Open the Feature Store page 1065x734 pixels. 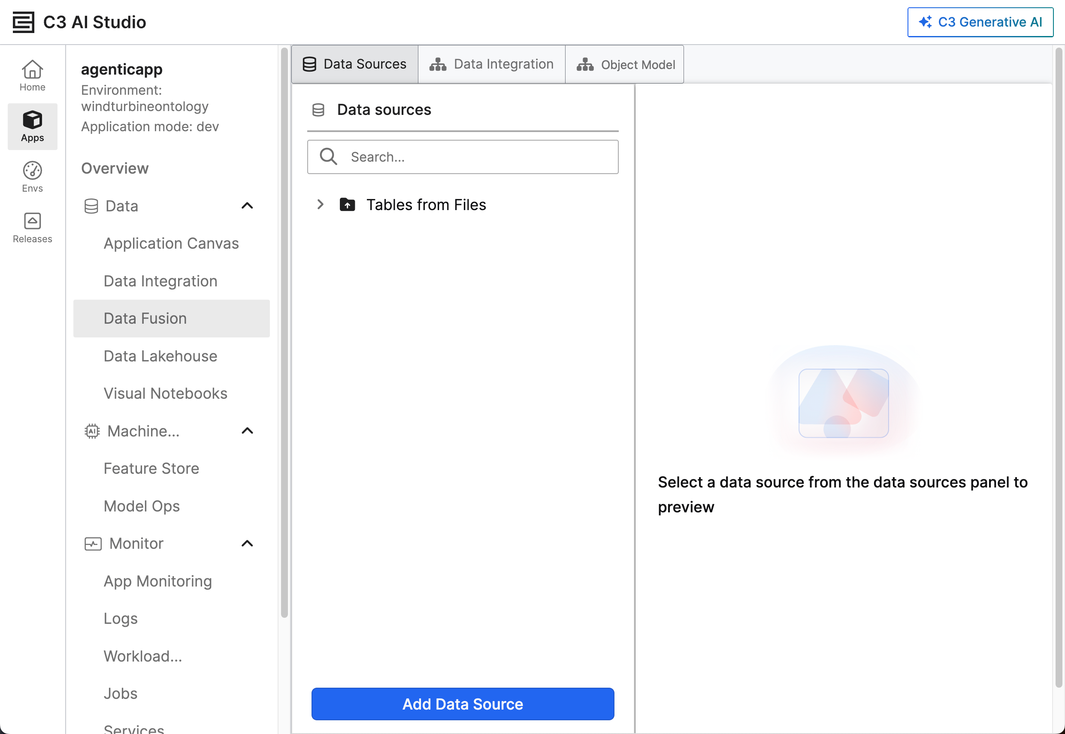(151, 468)
